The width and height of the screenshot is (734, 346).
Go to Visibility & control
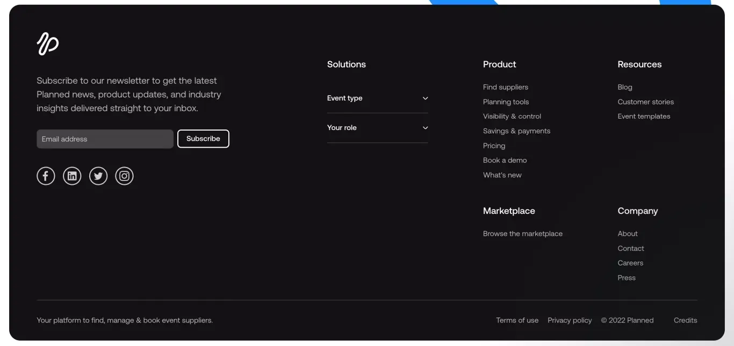point(512,116)
